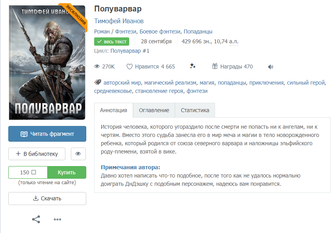
Task: Toggle the eye follow button beside library
Action: pyautogui.click(x=78, y=154)
